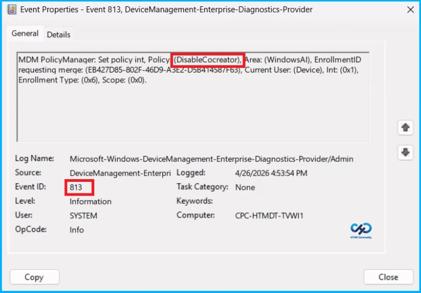
Task: Click the Level value Information
Action: tap(91, 201)
